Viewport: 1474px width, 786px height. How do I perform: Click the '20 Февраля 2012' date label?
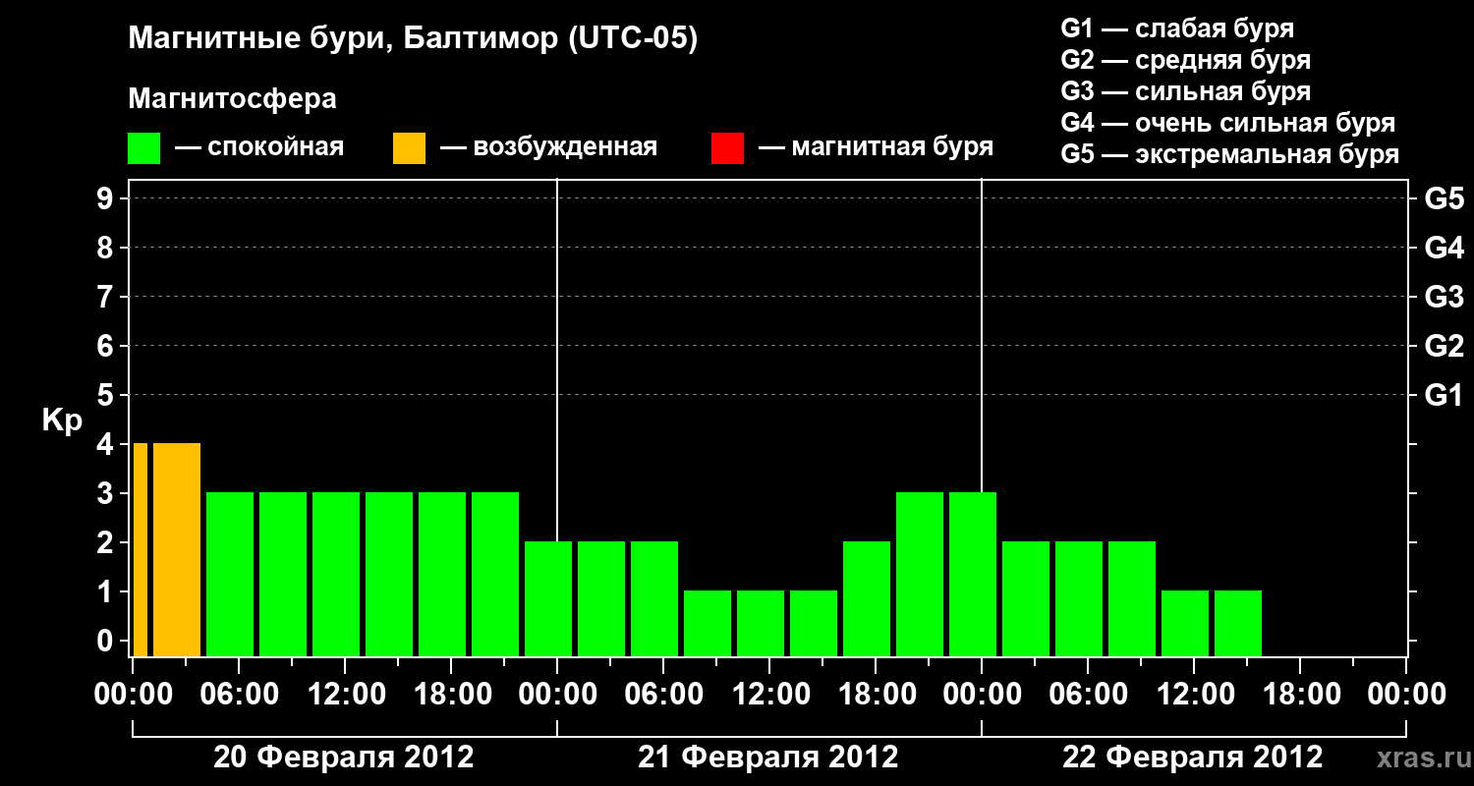click(344, 757)
